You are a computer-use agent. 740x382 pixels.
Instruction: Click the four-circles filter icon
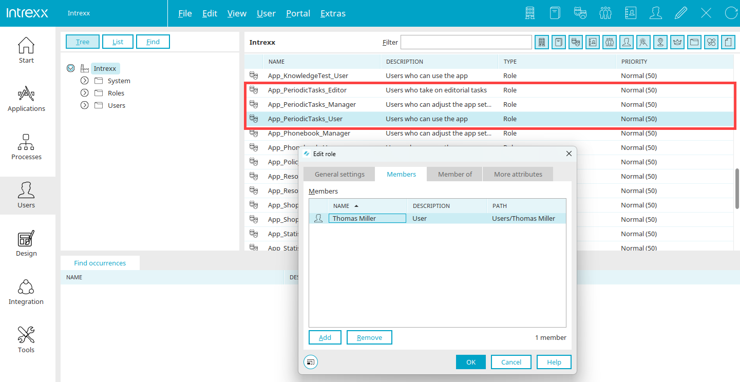[711, 42]
